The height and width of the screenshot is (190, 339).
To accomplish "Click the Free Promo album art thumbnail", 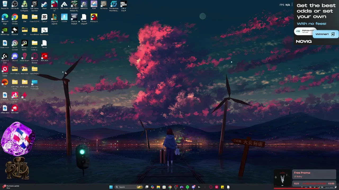I will tap(283, 179).
